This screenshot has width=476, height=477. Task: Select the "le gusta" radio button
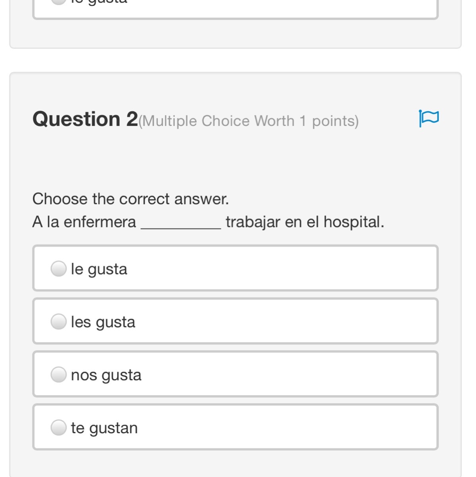click(58, 269)
